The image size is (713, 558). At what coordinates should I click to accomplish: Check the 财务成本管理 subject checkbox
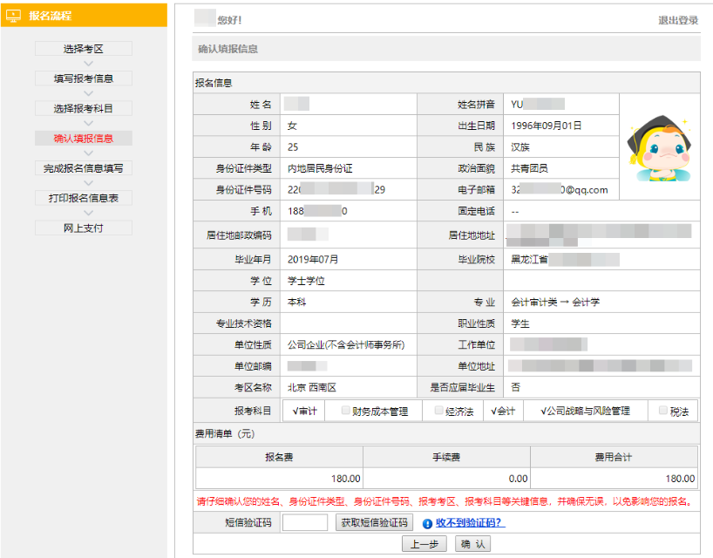click(x=346, y=411)
